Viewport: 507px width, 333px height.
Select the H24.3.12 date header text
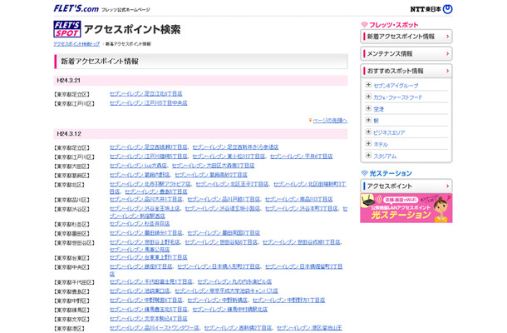(69, 134)
